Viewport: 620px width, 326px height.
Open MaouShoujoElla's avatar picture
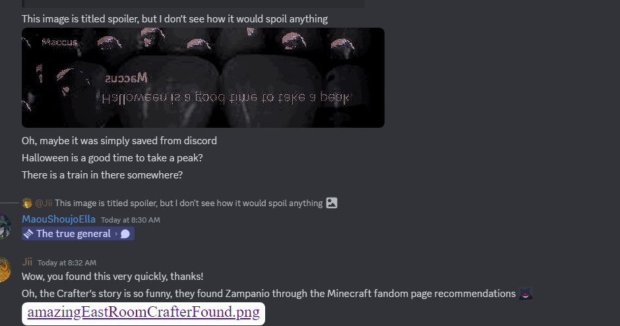tap(4, 227)
